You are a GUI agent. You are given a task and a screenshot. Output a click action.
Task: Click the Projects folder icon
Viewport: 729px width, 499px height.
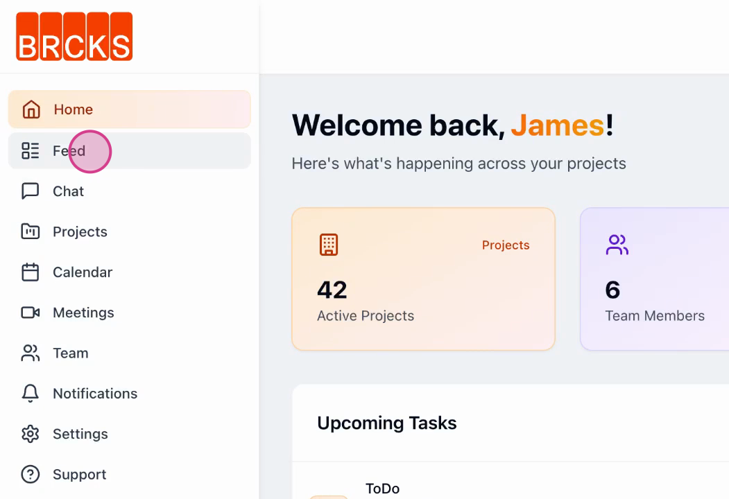tap(31, 231)
